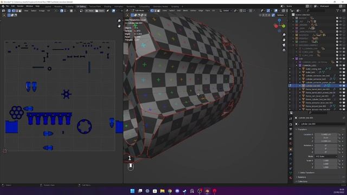Click Scale X value field

[326, 161]
